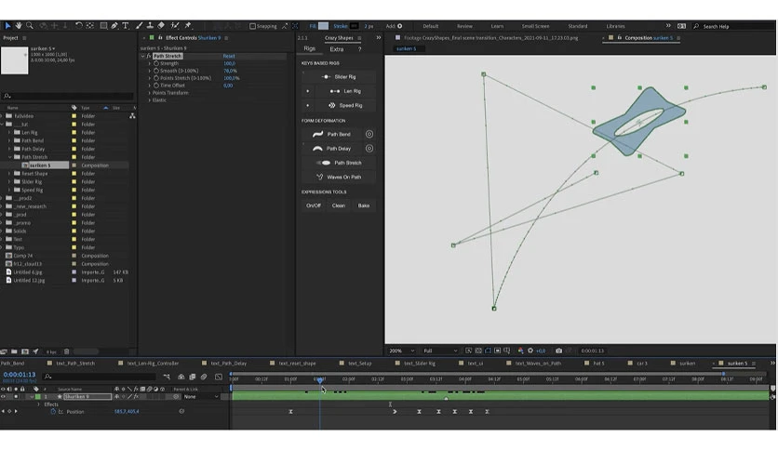Select the Type text tool
Image resolution: width=778 pixels, height=450 pixels.
coord(126,26)
